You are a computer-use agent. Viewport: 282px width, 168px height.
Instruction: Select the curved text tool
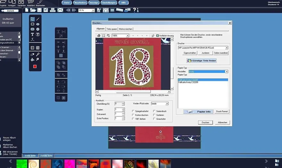32,40
